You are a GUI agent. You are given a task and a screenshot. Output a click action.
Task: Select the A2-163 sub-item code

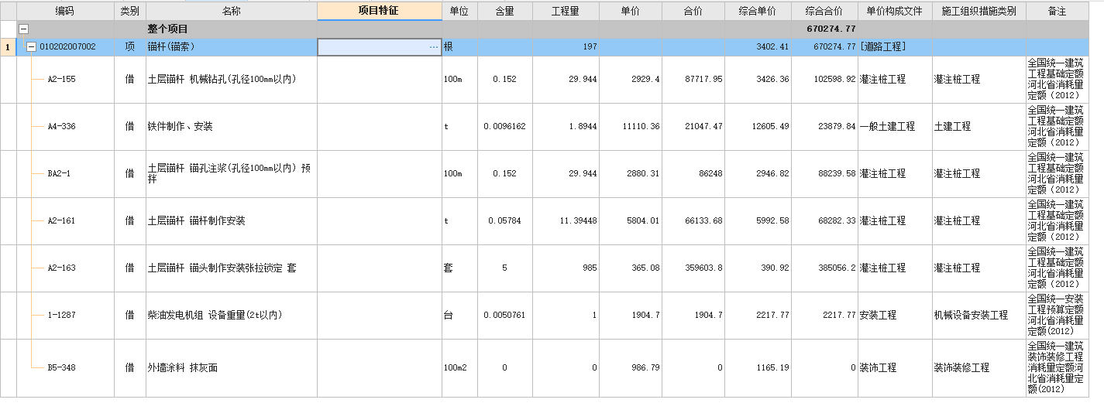pos(60,268)
